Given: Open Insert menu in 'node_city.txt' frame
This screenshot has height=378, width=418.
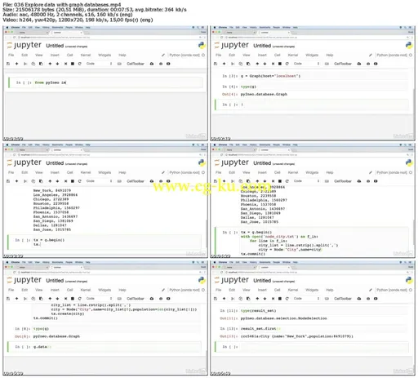Looking at the screenshot, I should (262, 172).
